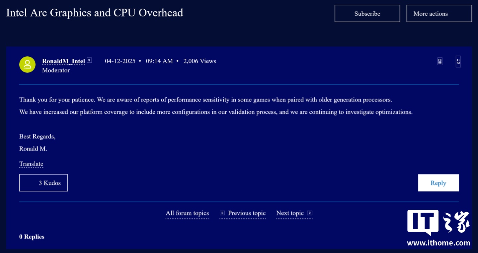Click the arrow icon after Next topic
478x253 pixels.
(x=309, y=213)
